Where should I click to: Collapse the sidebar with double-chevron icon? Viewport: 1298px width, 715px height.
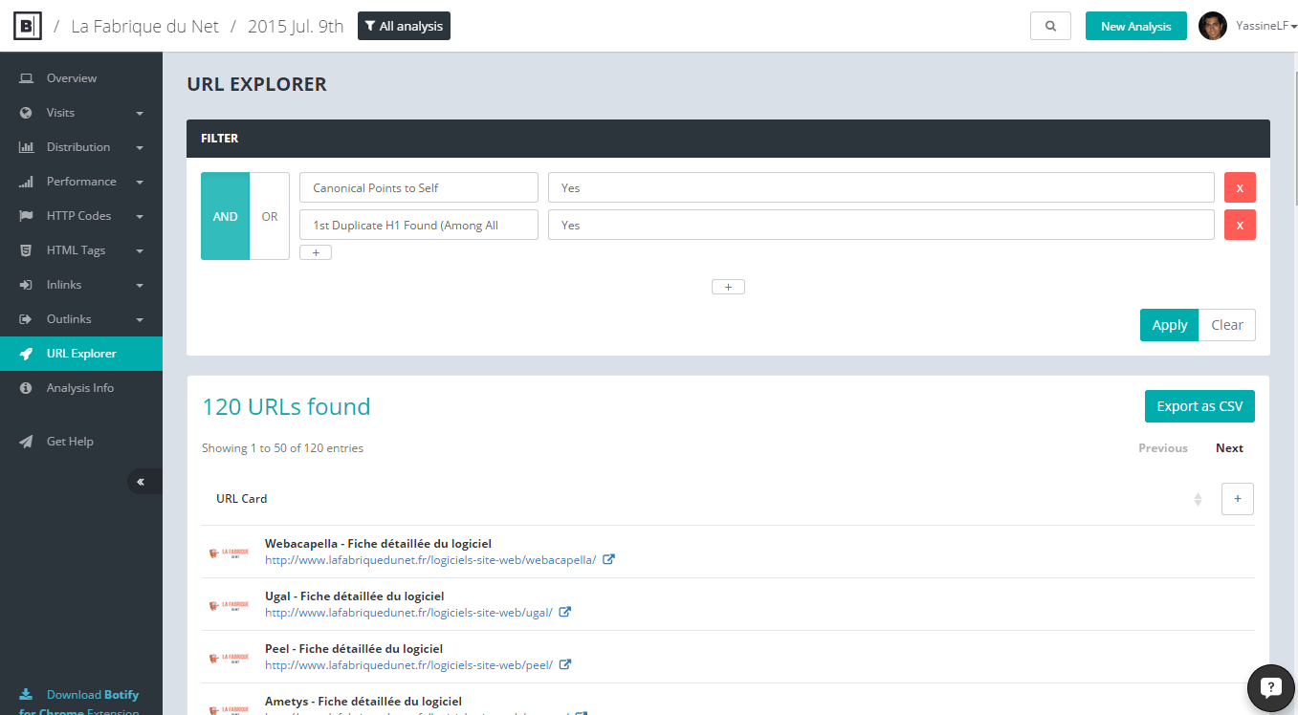coord(142,482)
